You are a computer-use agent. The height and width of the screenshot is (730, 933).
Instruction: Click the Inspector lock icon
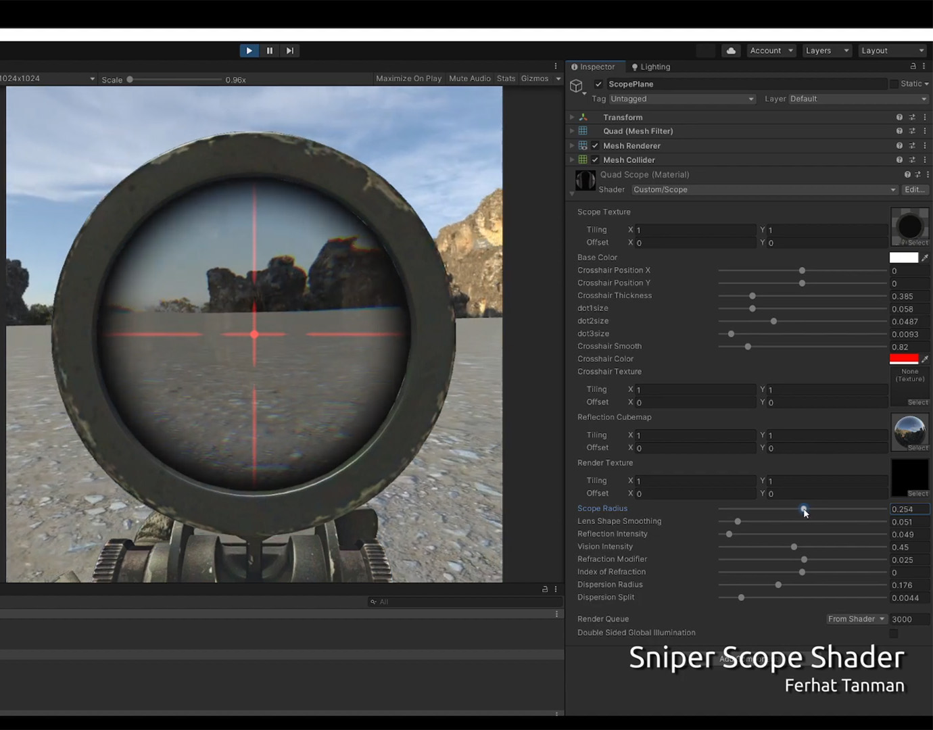pyautogui.click(x=913, y=66)
